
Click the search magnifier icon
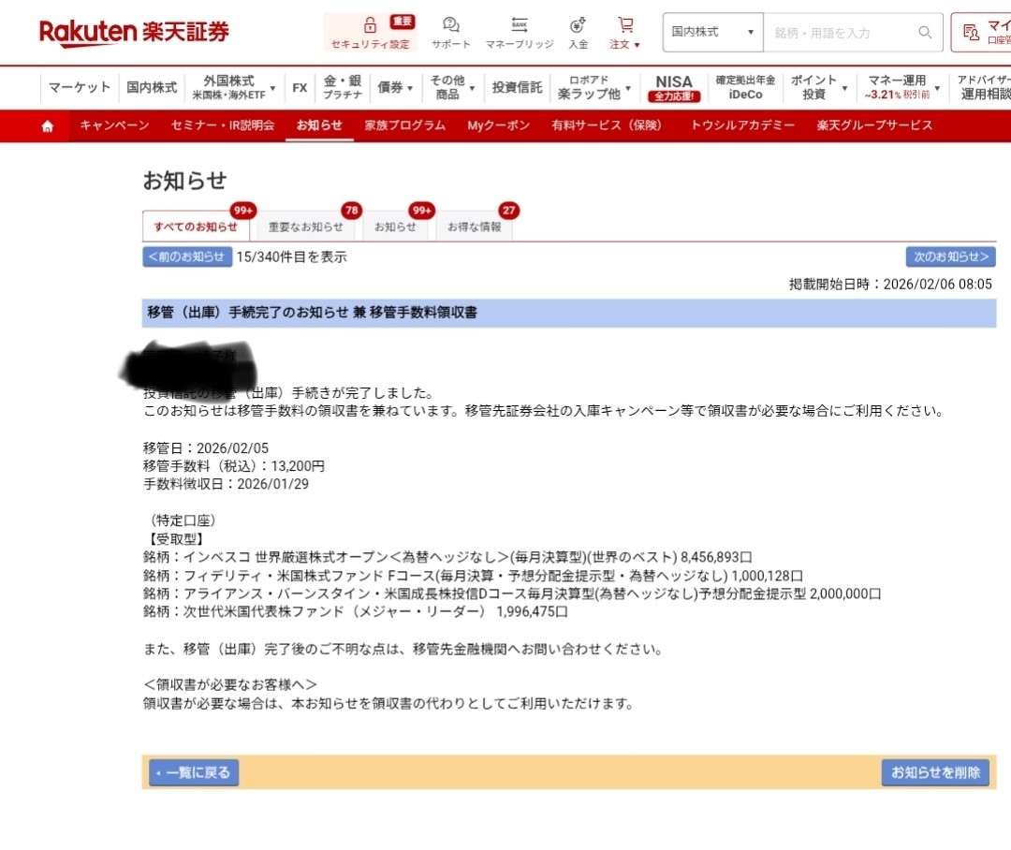click(x=925, y=32)
